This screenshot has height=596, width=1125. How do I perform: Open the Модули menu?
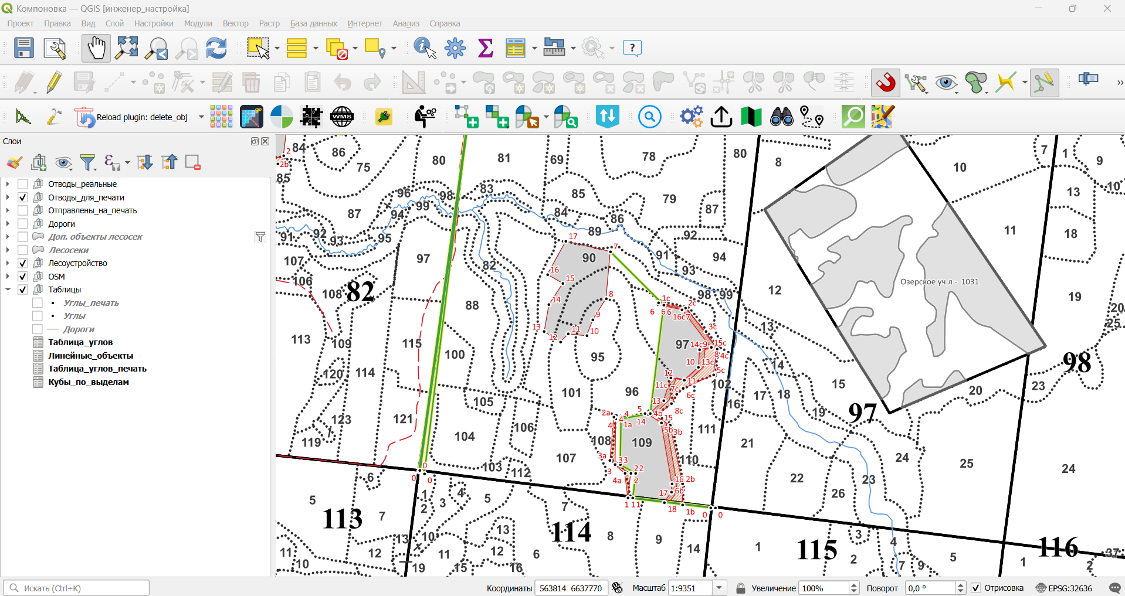coord(198,23)
